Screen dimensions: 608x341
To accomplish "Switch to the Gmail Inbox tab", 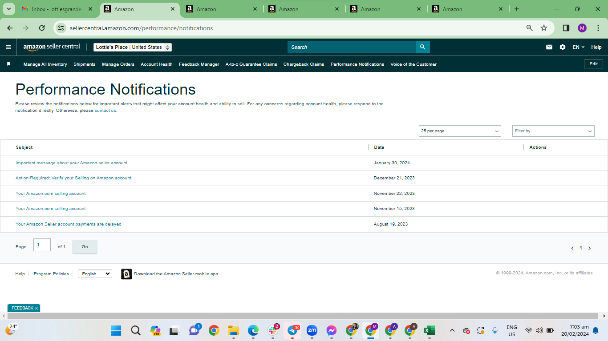I will tap(57, 9).
